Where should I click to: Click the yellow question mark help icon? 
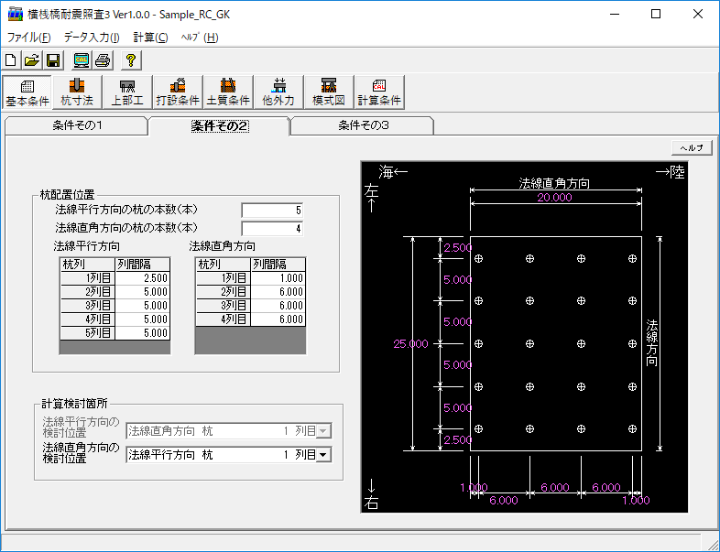[x=131, y=60]
